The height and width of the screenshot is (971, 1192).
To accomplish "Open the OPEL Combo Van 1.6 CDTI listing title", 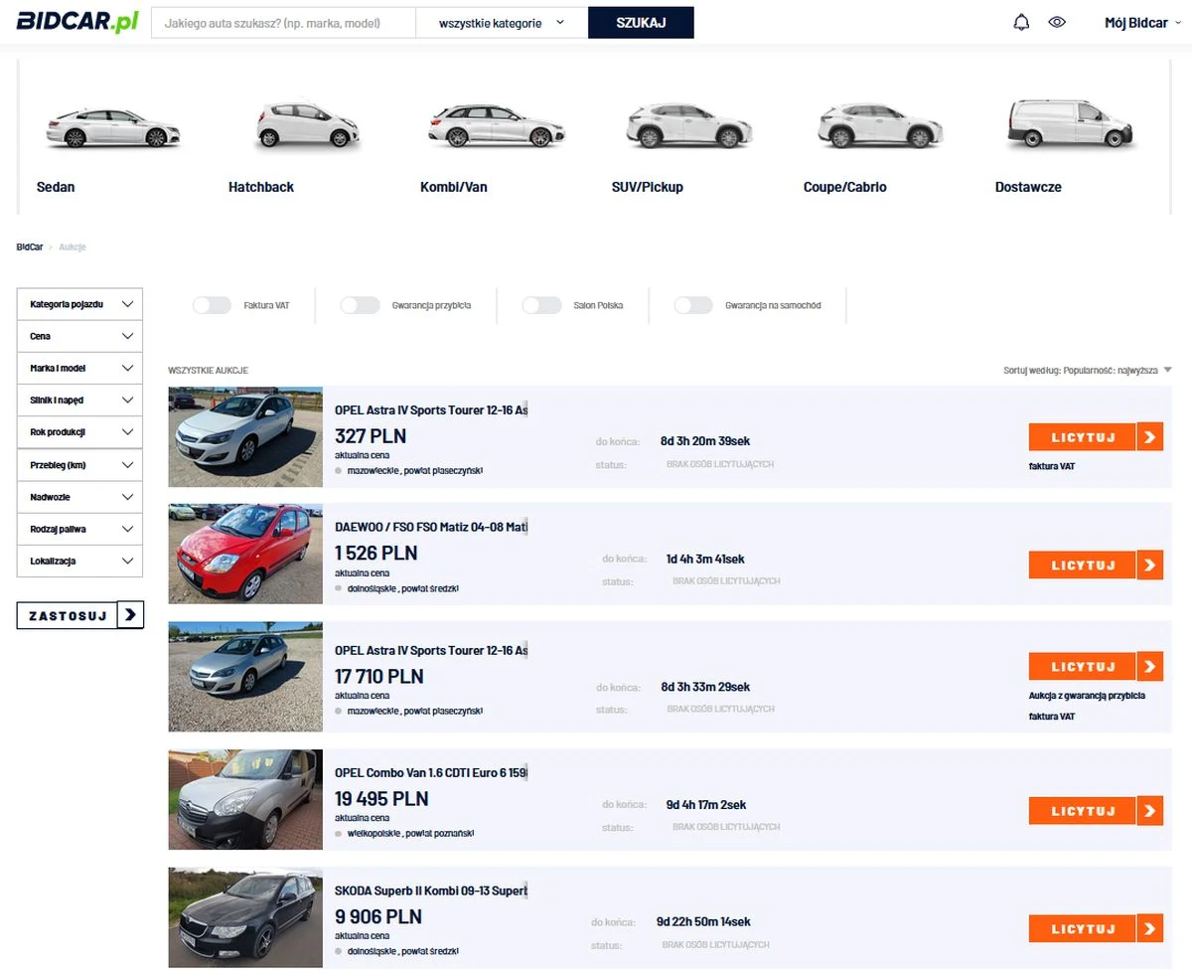I will point(431,772).
